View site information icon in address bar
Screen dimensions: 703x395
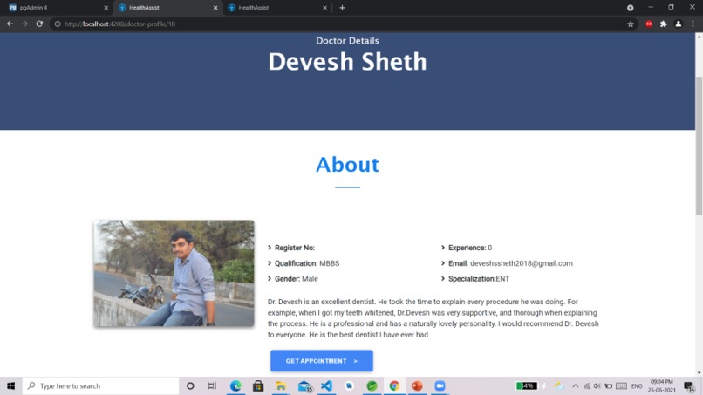[58, 24]
